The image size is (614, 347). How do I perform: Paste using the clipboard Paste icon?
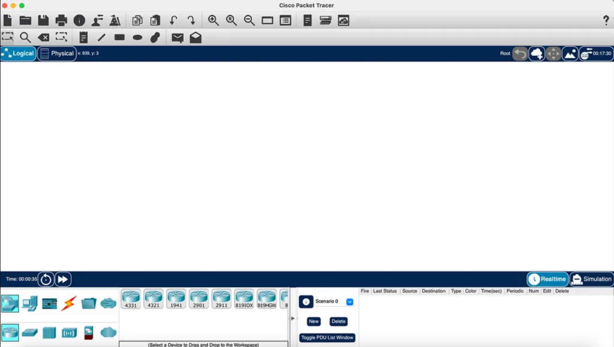pos(155,20)
